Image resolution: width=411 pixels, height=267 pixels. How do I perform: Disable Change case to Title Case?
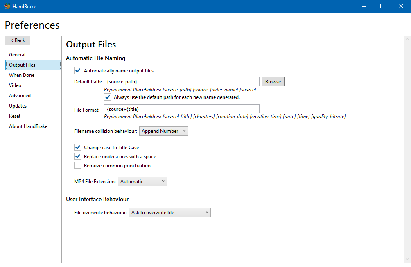tap(78, 148)
